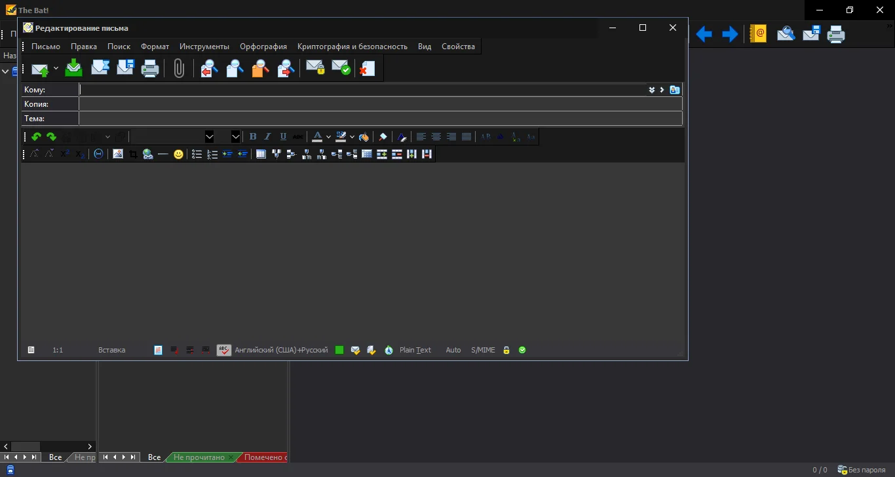
Task: Align text left
Action: click(x=421, y=137)
